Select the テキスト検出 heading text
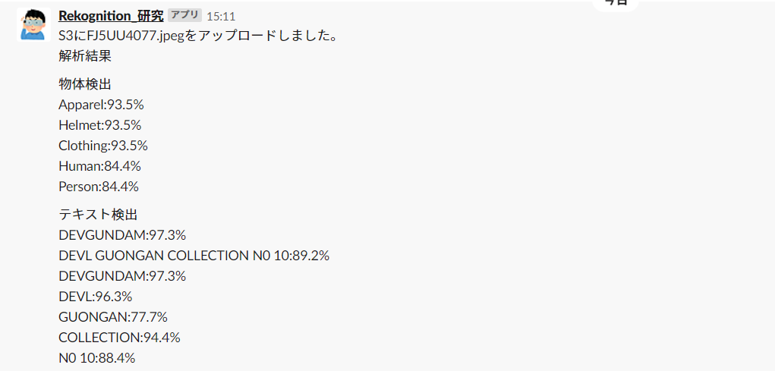Viewport: 775px width, 371px height. 98,215
